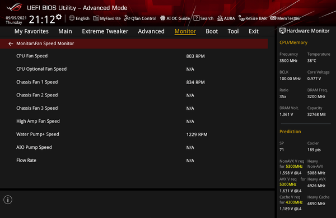Open Boot tab
The image size is (336, 218).
coord(212,31)
